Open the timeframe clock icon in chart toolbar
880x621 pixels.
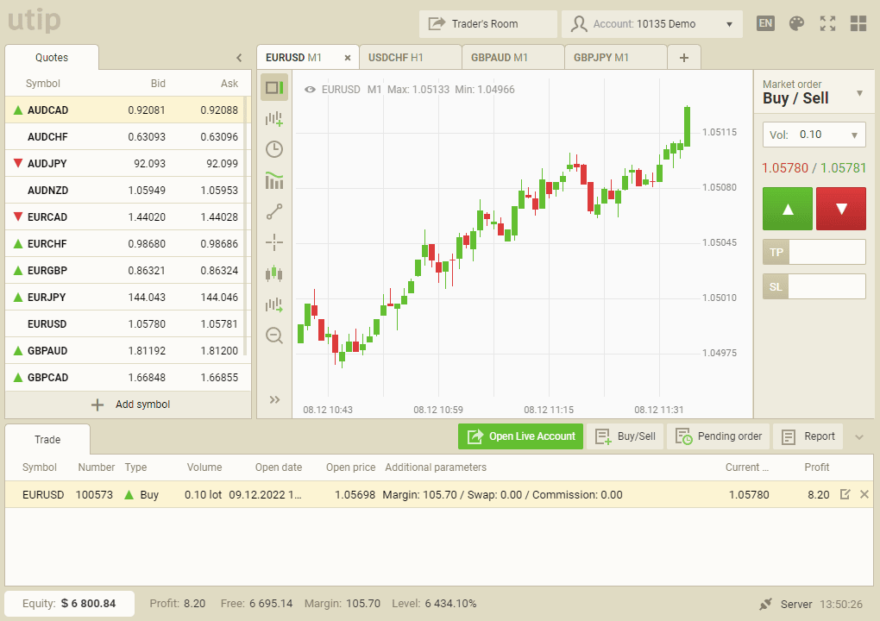click(x=273, y=149)
